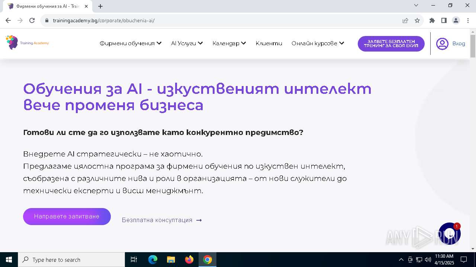476x267 pixels.
Task: Go back with the browser back arrow
Action: coord(8,20)
